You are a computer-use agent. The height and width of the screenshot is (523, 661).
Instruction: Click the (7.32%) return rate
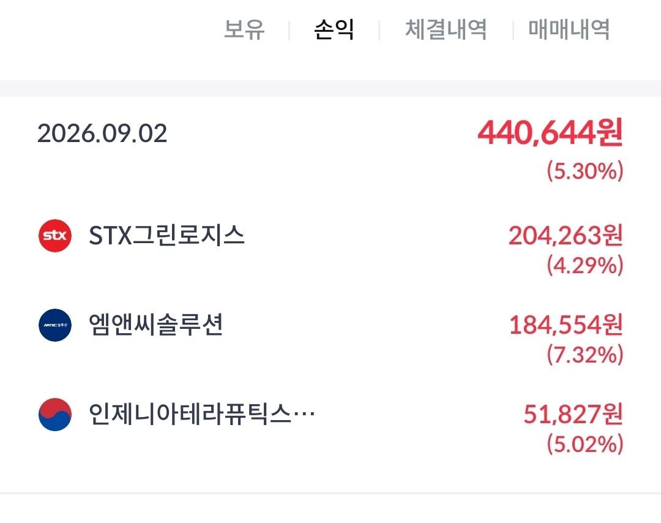click(585, 355)
